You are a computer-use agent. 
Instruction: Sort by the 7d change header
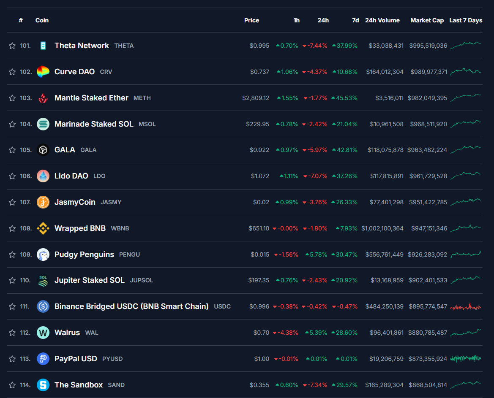point(355,20)
